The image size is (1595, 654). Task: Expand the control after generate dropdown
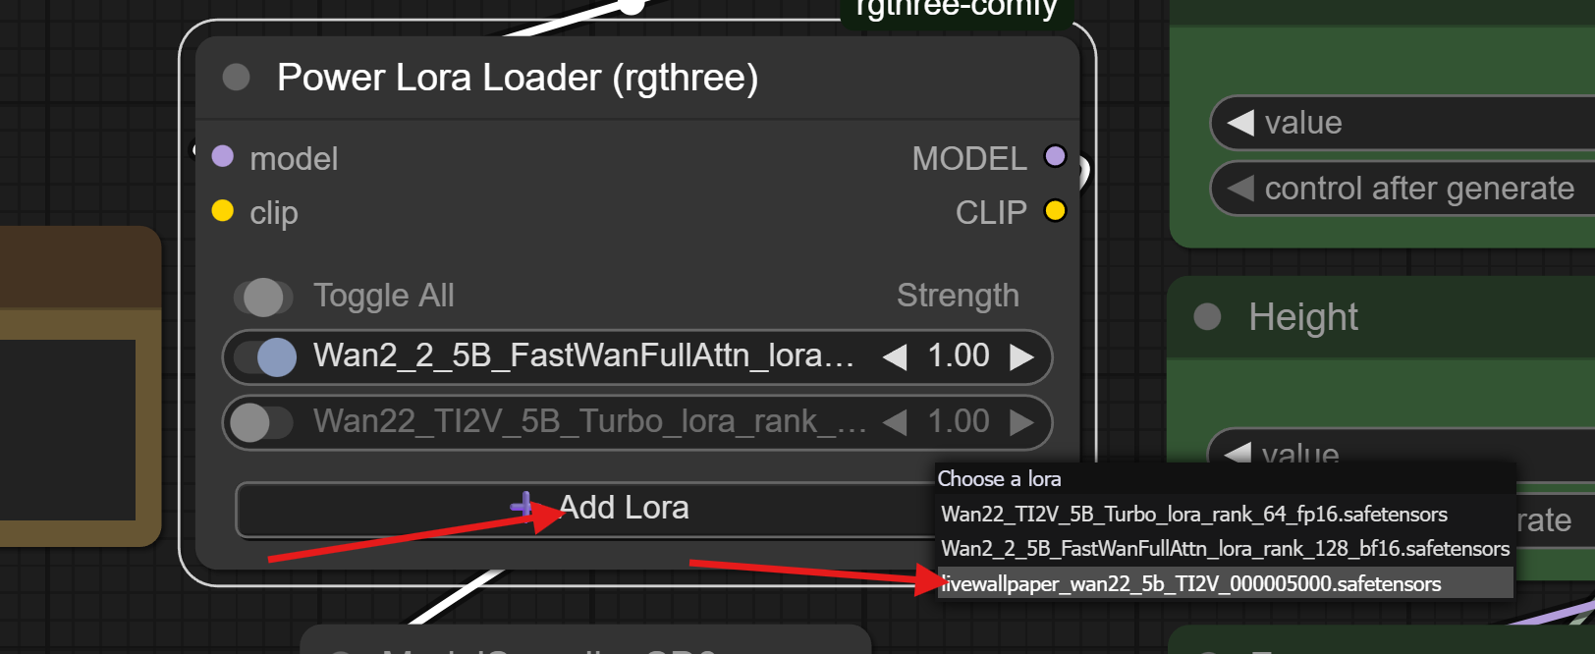1404,188
